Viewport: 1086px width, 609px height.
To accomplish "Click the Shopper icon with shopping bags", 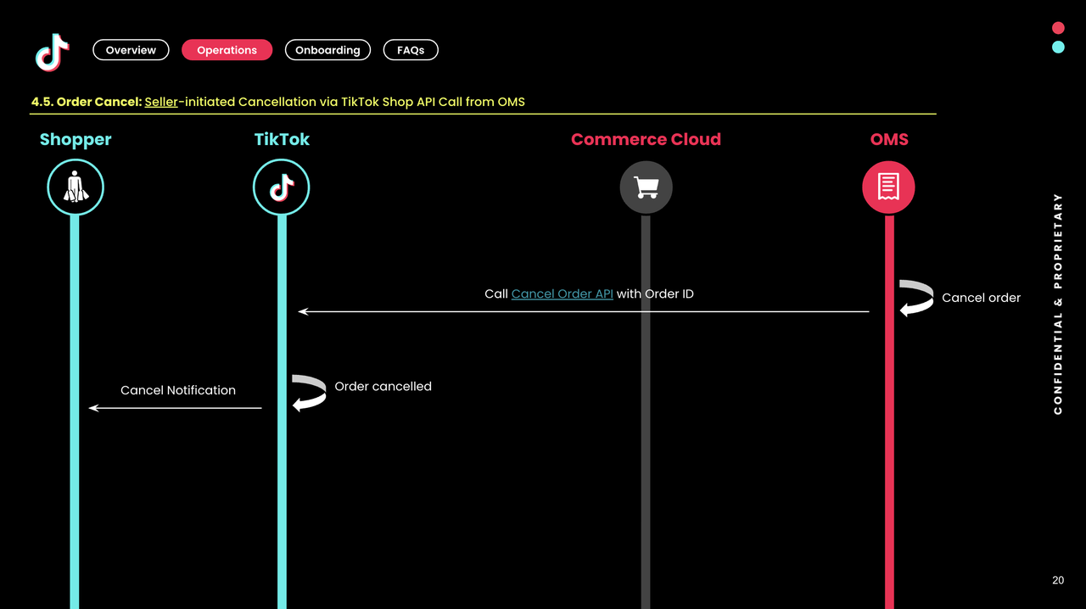I will point(76,187).
